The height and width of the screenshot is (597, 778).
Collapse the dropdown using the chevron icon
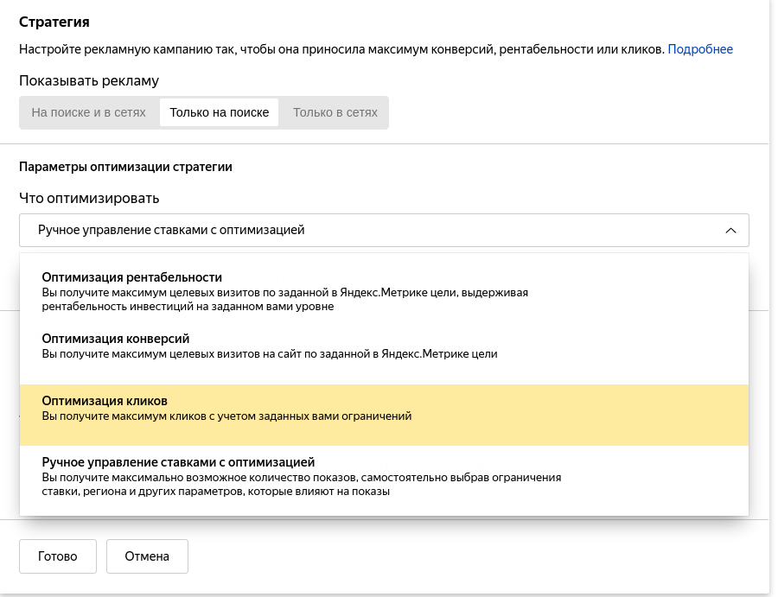tap(730, 230)
